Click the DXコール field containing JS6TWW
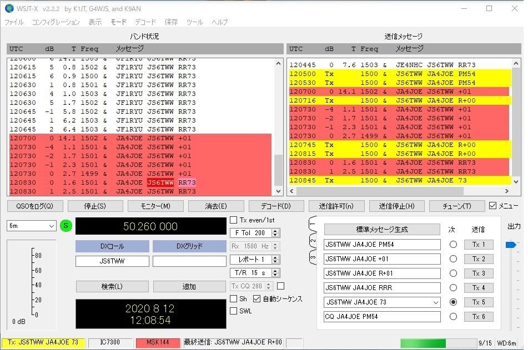Image resolution: width=528 pixels, height=350 pixels. (x=112, y=261)
